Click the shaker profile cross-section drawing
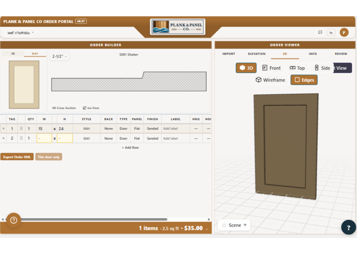This screenshot has height=254, width=357. click(x=129, y=81)
